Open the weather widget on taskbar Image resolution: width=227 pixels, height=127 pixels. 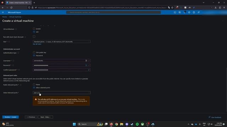[8, 124]
